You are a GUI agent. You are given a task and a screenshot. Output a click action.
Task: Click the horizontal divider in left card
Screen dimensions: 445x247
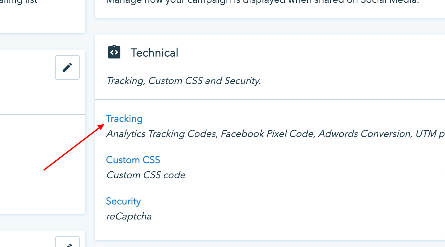click(x=43, y=115)
